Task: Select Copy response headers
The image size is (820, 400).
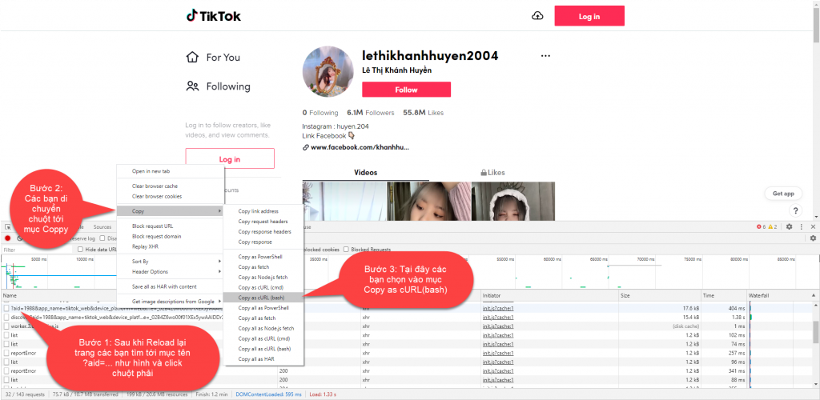Action: pyautogui.click(x=263, y=232)
